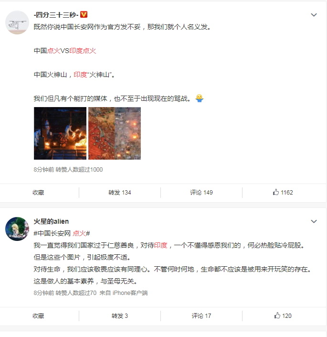Open avatar of user -四分三十三秒-

pyautogui.click(x=17, y=22)
